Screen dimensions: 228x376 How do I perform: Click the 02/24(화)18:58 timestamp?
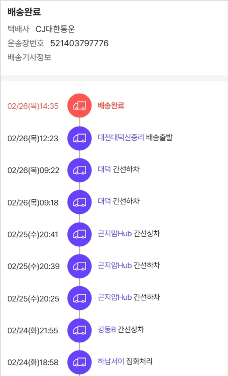(33, 363)
